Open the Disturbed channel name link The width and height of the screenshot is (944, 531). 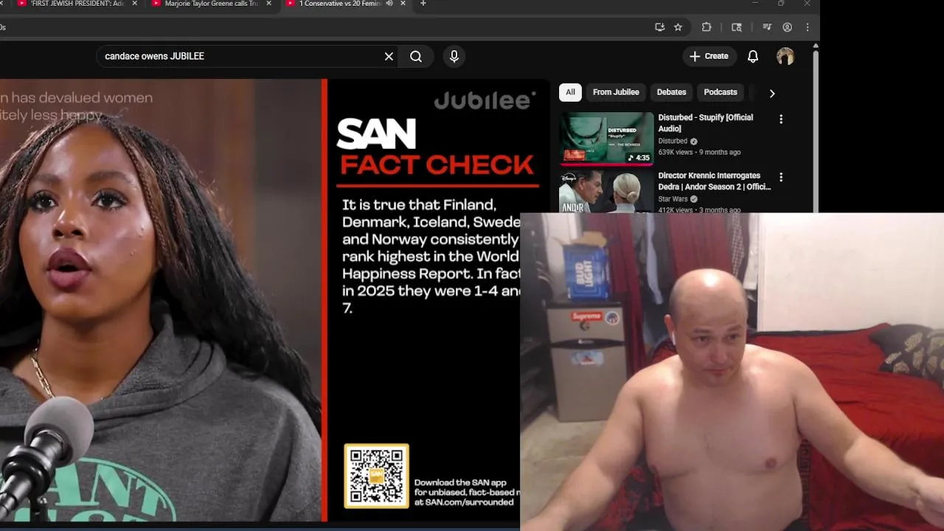point(673,141)
